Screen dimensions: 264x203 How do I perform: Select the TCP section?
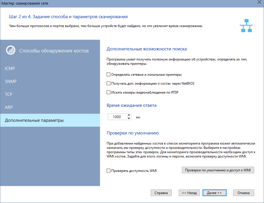50,94
